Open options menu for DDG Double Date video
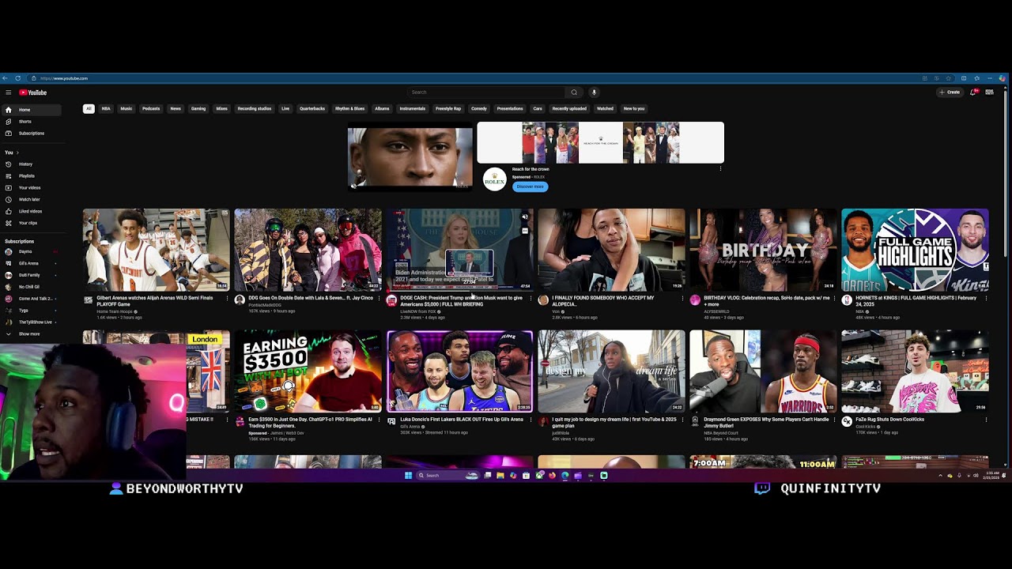This screenshot has width=1012, height=569. point(379,298)
